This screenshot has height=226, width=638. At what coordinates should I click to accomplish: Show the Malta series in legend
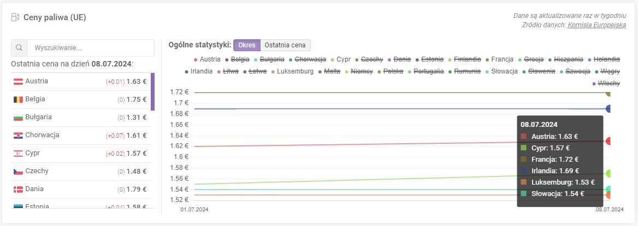pos(329,71)
